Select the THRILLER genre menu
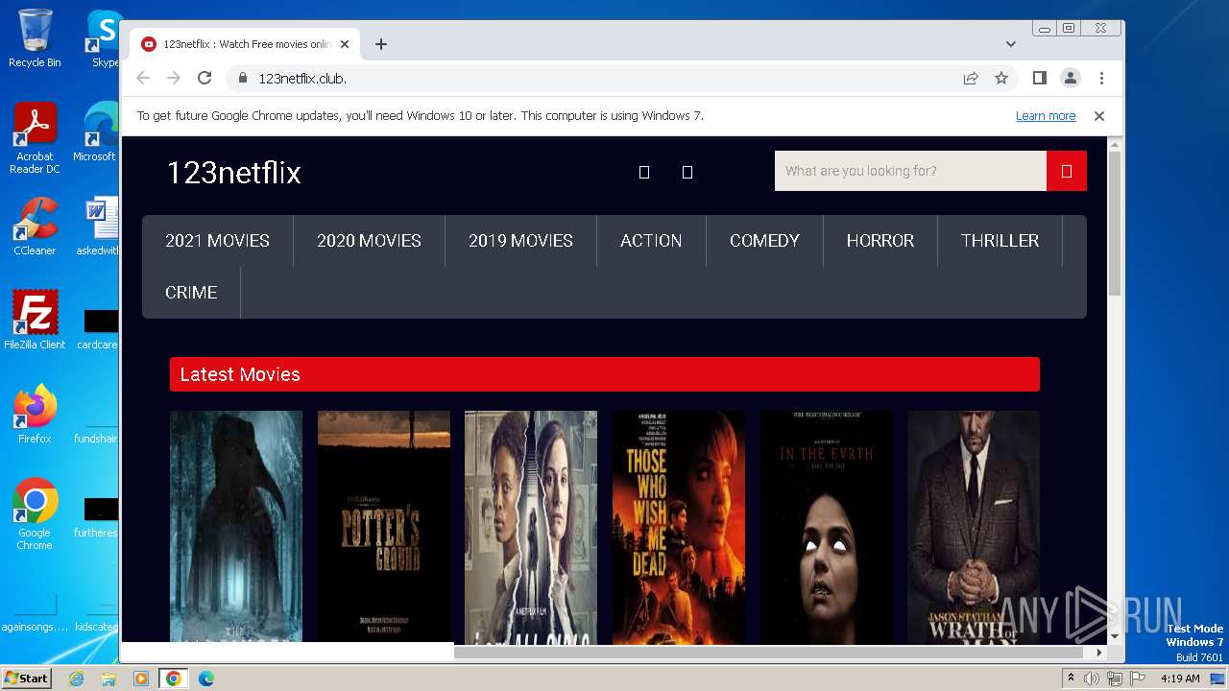The width and height of the screenshot is (1229, 691). (x=1000, y=241)
